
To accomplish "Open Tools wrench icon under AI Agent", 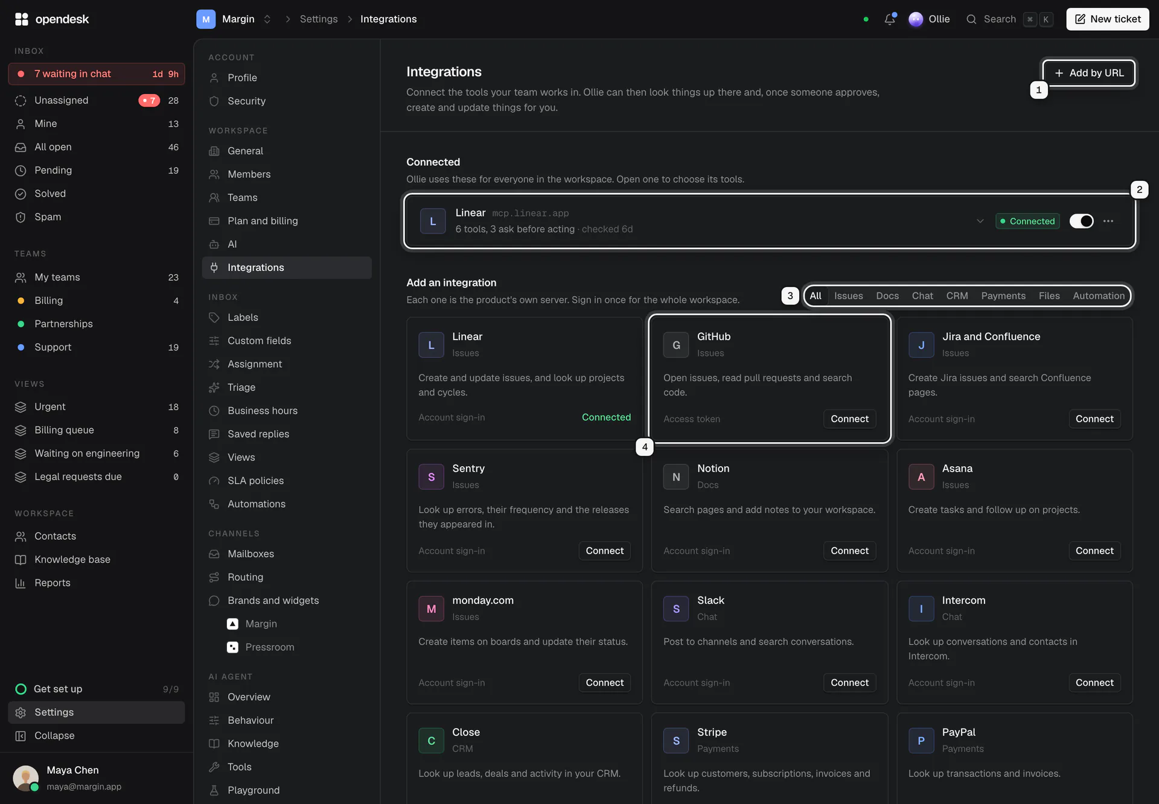I will point(214,767).
